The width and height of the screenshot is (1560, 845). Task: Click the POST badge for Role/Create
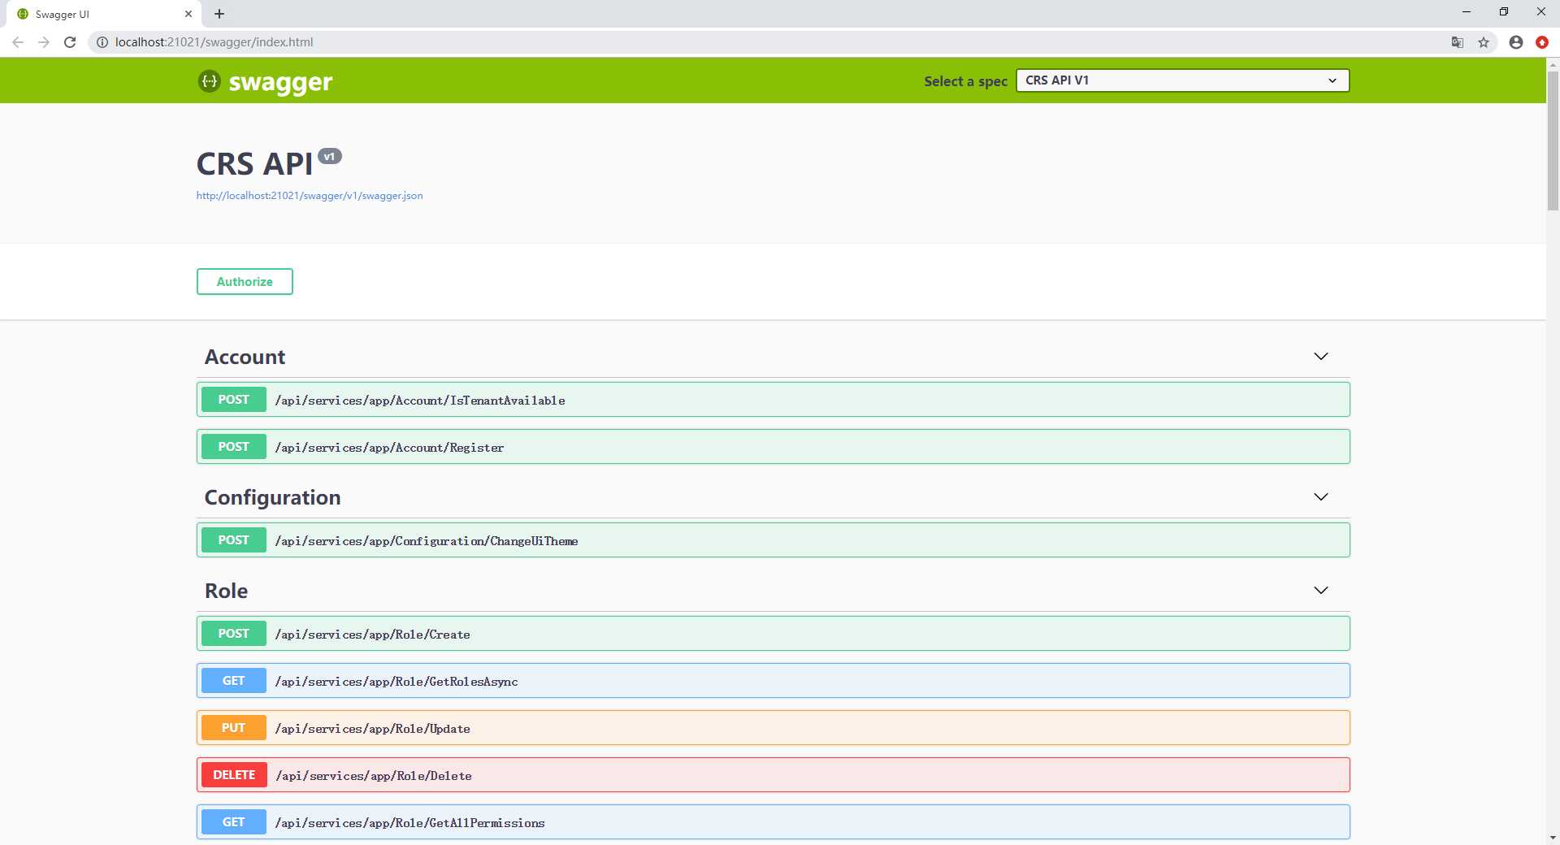coord(233,634)
